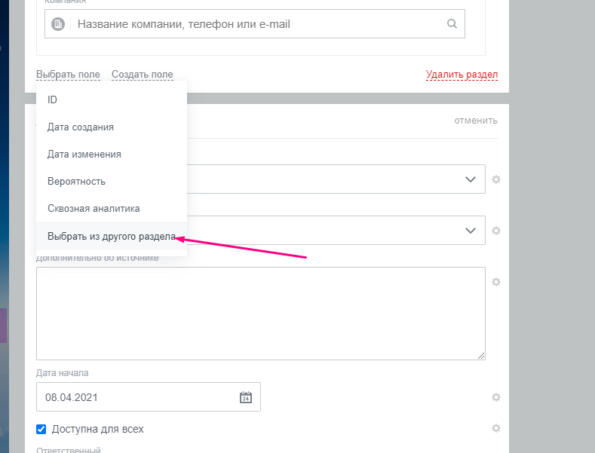Select 'Выбрать из другого раздела' option
Screen dimensions: 595x453
(111, 237)
